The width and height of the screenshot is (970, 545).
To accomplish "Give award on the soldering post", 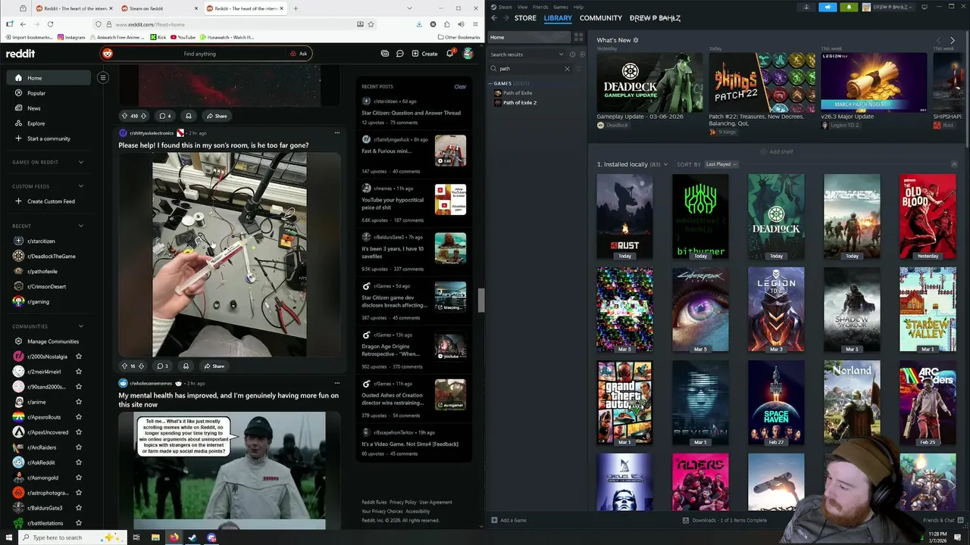I will point(186,366).
